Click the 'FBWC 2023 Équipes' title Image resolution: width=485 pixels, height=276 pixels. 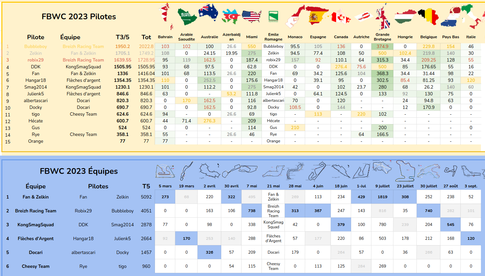(x=79, y=171)
